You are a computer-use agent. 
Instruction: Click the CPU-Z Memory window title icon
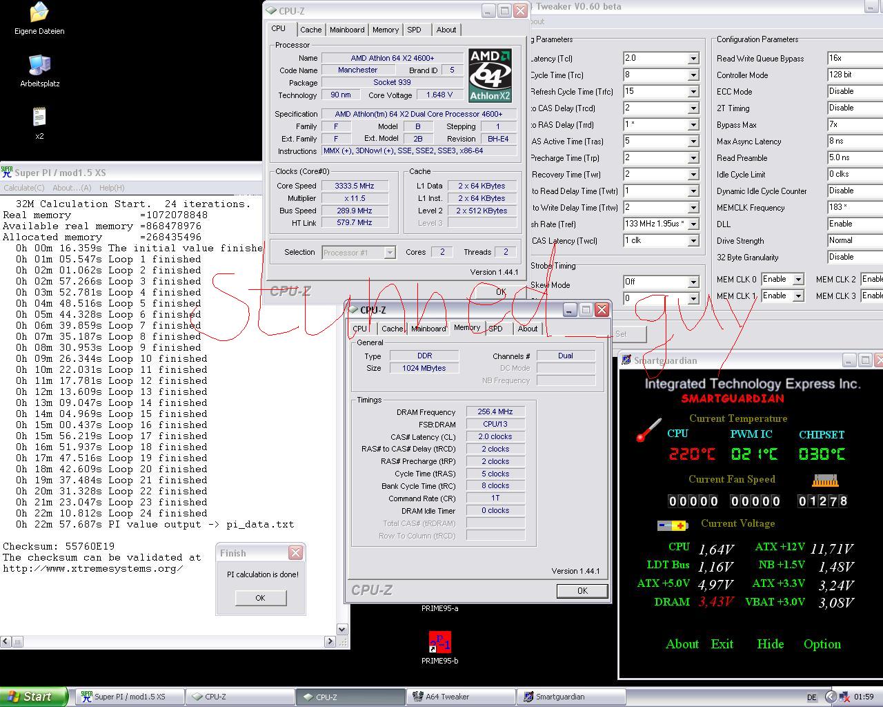(354, 310)
